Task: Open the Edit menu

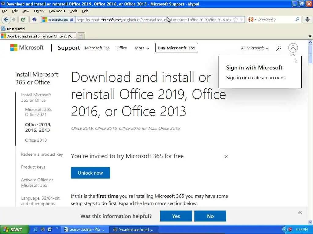Action: pyautogui.click(x=15, y=11)
